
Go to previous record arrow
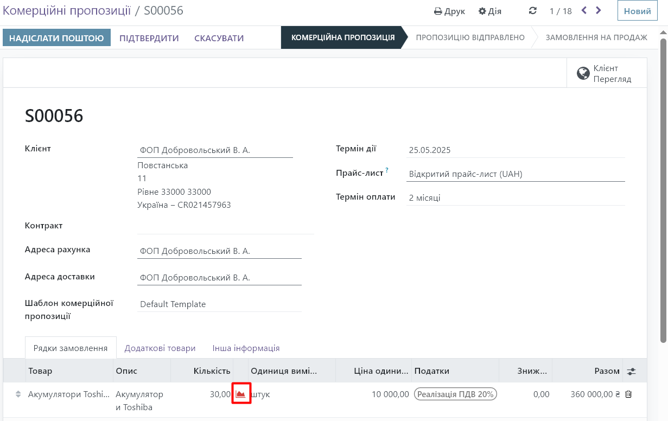click(584, 10)
